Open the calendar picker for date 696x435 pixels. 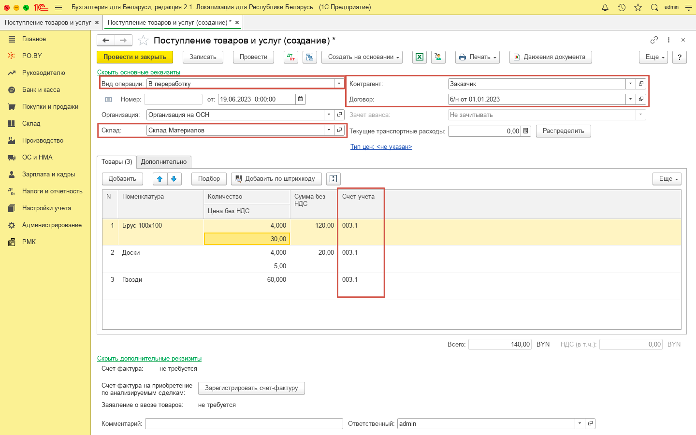pos(301,99)
